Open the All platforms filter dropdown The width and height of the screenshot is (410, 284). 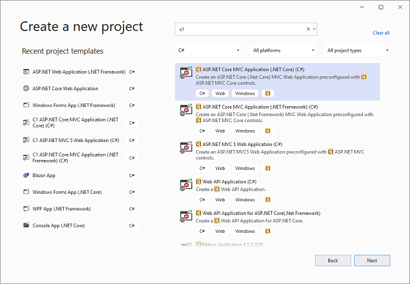tap(283, 50)
